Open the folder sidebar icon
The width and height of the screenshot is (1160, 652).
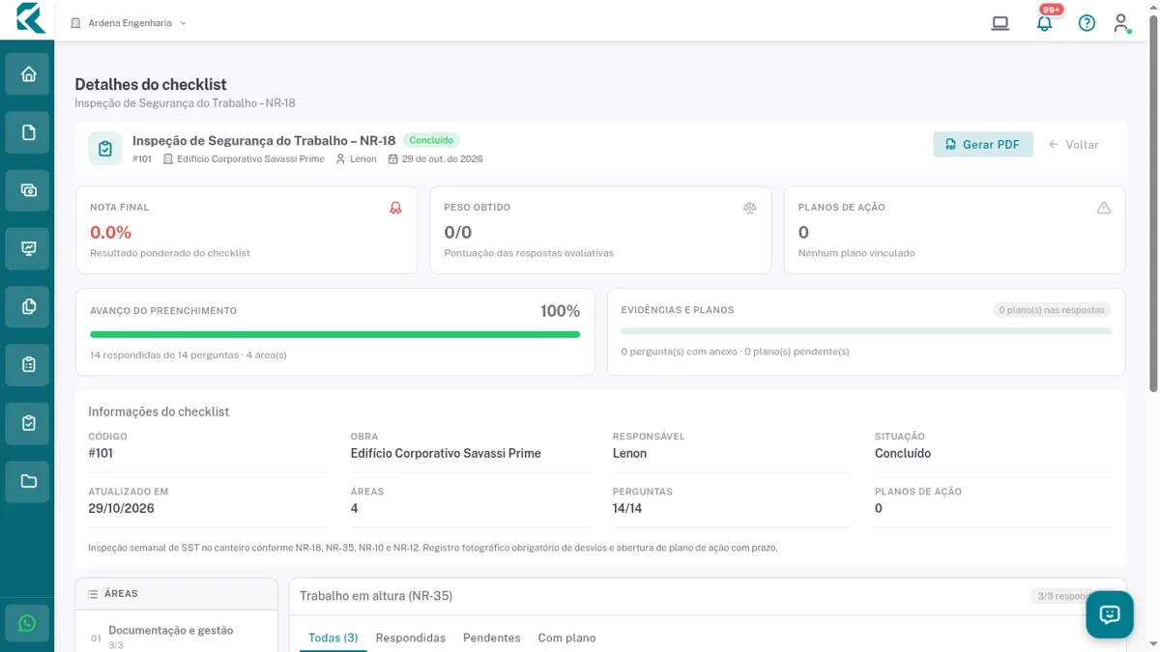(27, 481)
